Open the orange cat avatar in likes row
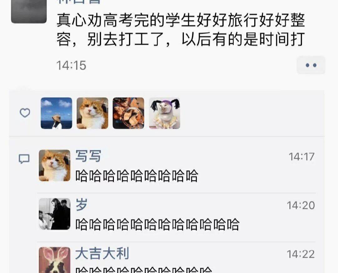This screenshot has height=273, width=338. (92, 113)
